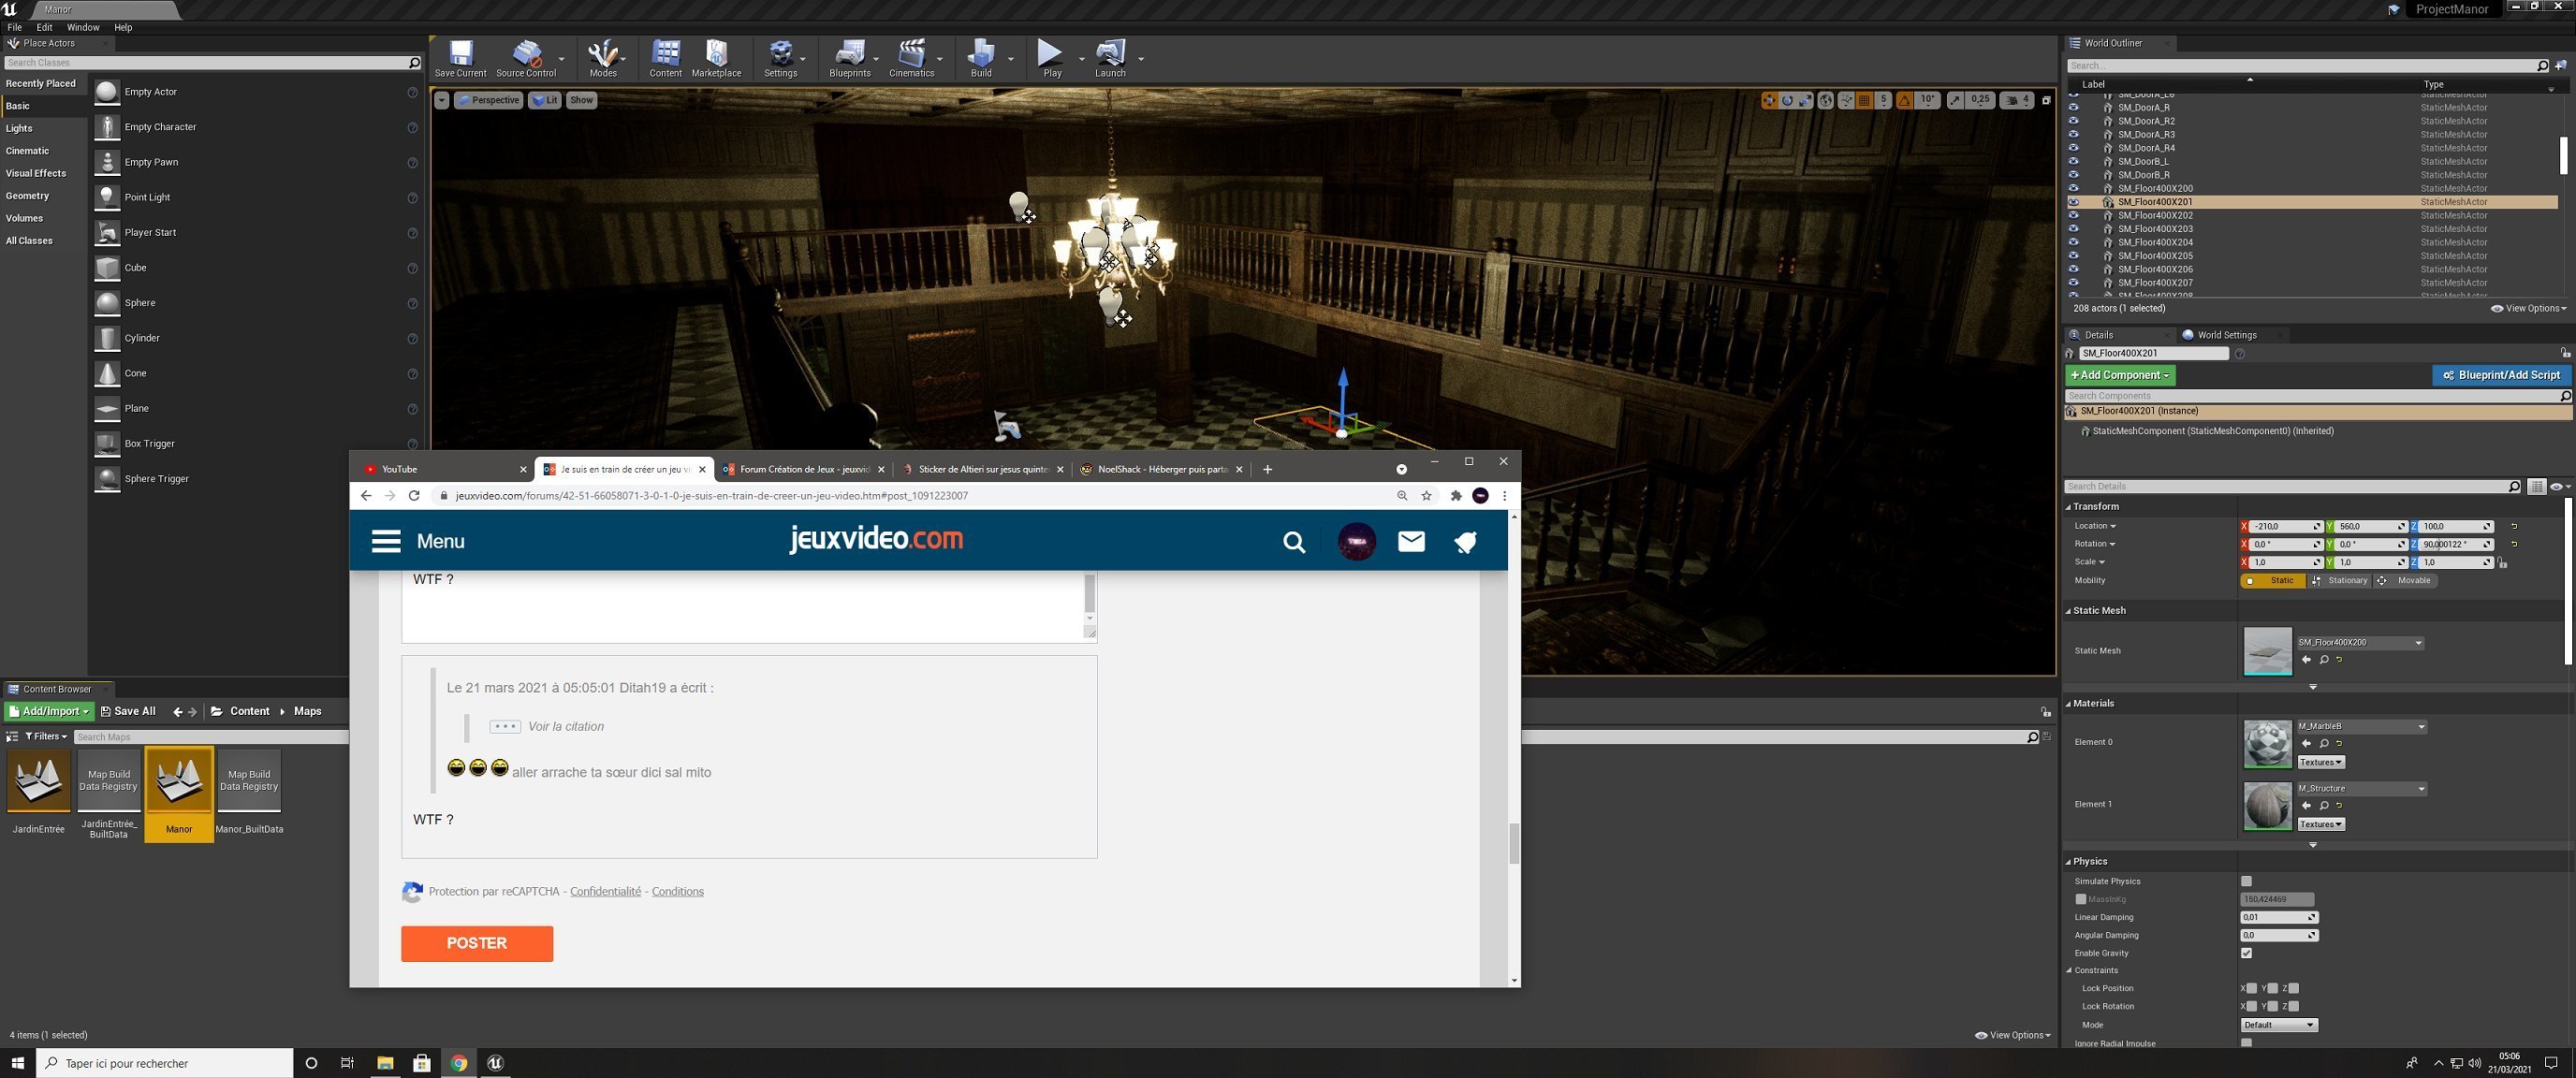Screen dimensions: 2576x1078
Task: Open File Explorer from taskbar
Action: (385, 1063)
